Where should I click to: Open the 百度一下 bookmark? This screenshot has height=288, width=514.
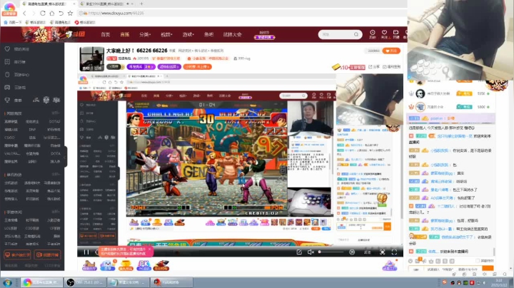[x=12, y=22]
